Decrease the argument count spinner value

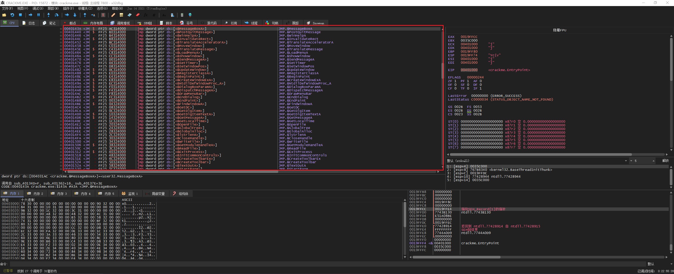[x=631, y=161]
